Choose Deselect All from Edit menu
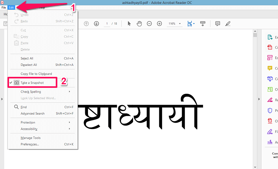Viewport: 278px width, 169px height. [x=42, y=65]
